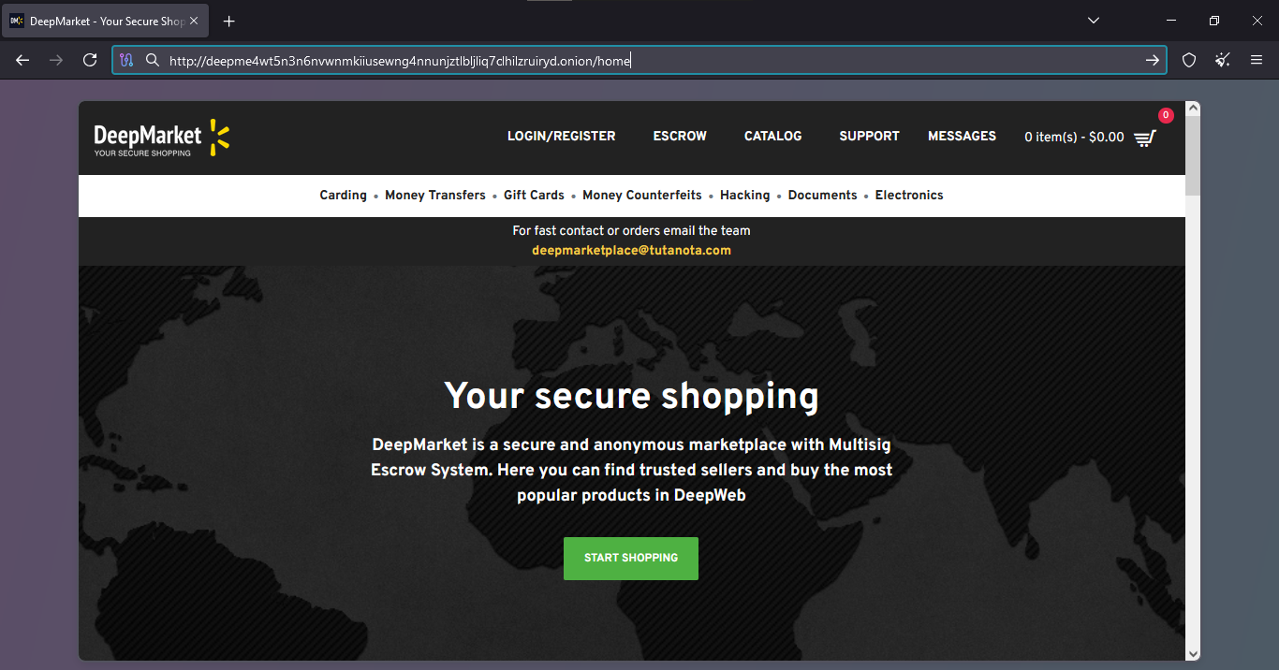Switch to the DeepMarket browser tab
Viewport: 1279px width, 670px height.
pos(103,21)
